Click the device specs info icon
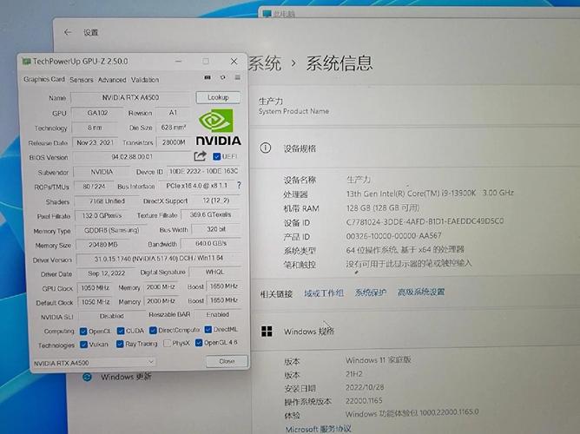This screenshot has height=434, width=580. coord(265,148)
